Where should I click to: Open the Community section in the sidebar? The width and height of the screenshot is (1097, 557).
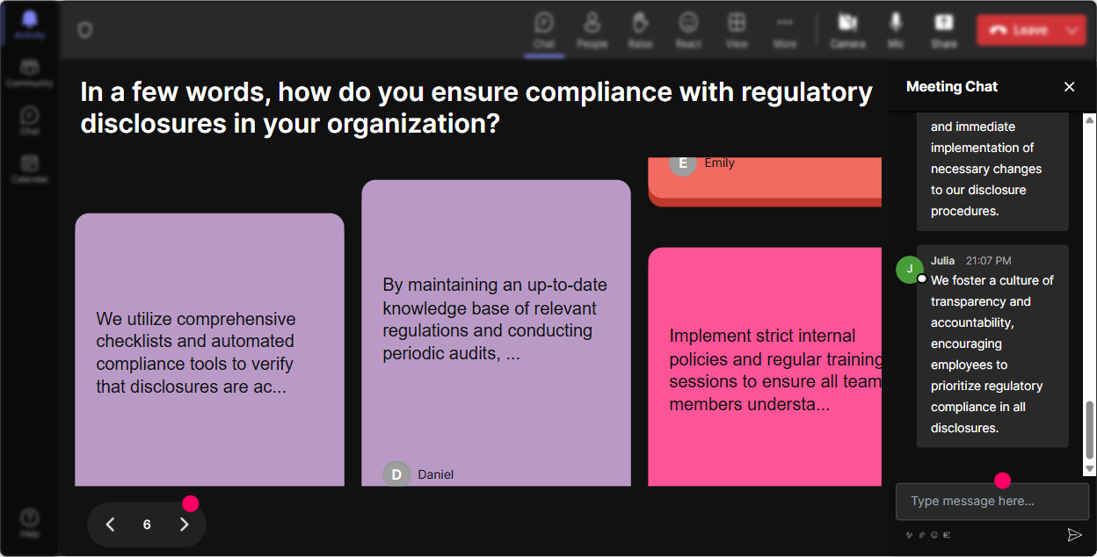(29, 73)
